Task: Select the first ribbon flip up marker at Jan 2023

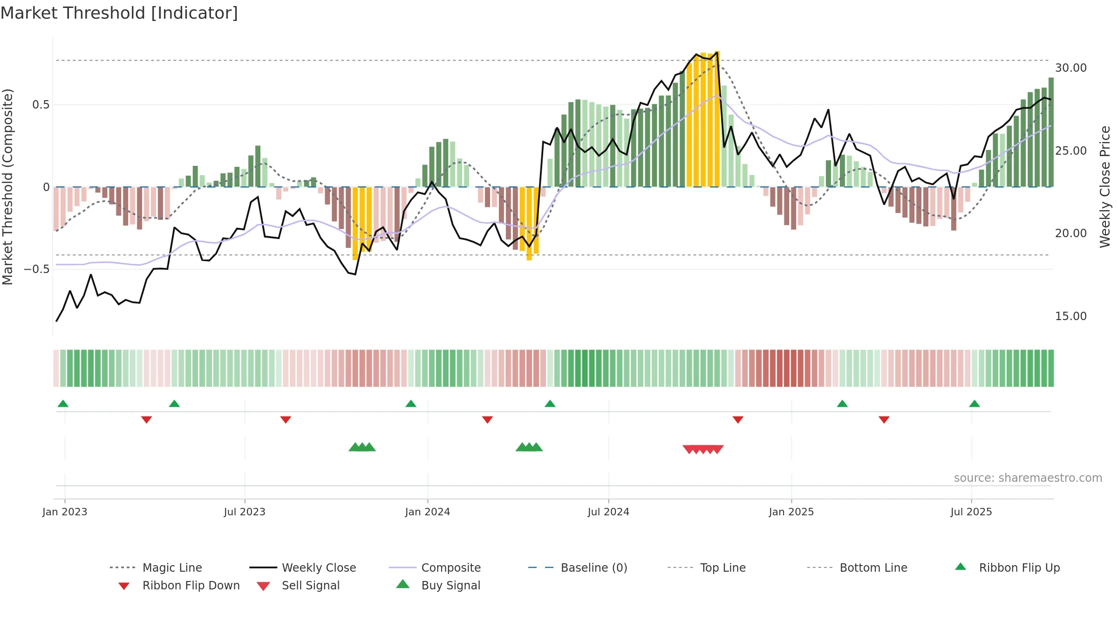Action: pyautogui.click(x=63, y=403)
